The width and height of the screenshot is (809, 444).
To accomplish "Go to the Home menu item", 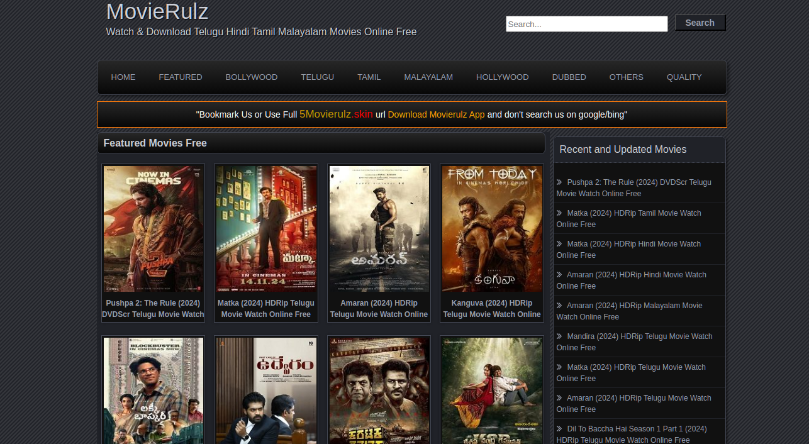I will click(123, 77).
